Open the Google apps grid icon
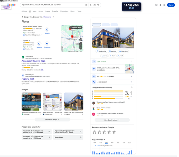 click(164, 5)
